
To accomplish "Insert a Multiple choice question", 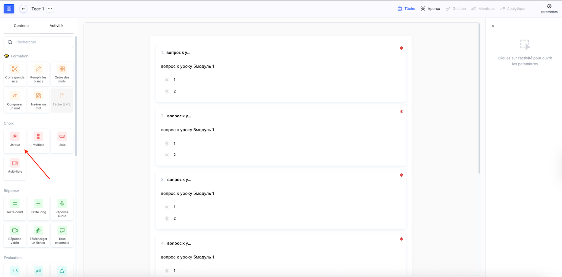I will [x=38, y=140].
